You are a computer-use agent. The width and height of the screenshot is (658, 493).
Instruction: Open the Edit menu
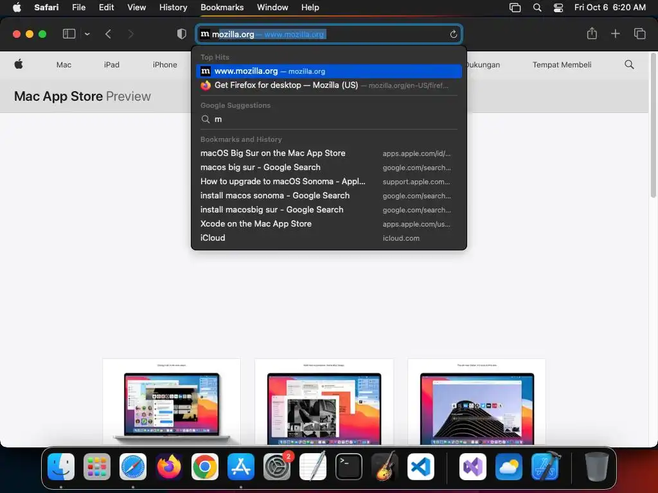(x=106, y=8)
